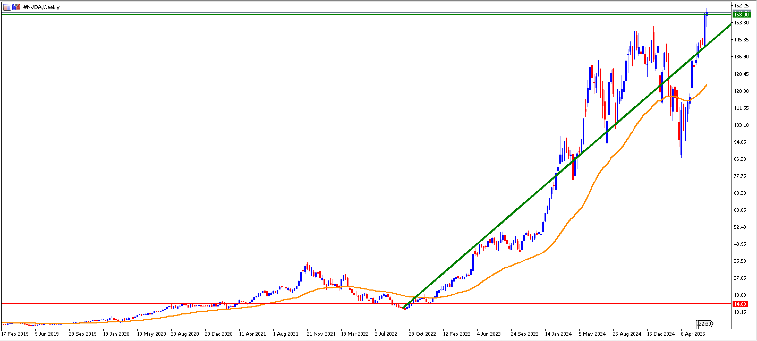Click the 14 Jan 2024 date label
This screenshot has height=341, width=757.
coord(558,334)
